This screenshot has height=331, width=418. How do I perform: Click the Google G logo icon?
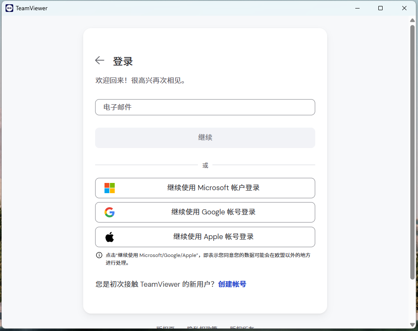coord(110,212)
